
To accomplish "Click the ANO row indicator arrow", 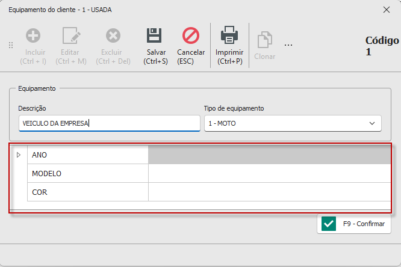I will [x=19, y=155].
